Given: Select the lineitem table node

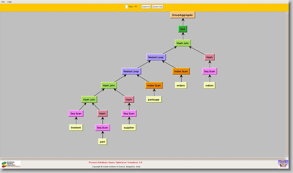Looking at the screenshot, I should tap(76, 128).
